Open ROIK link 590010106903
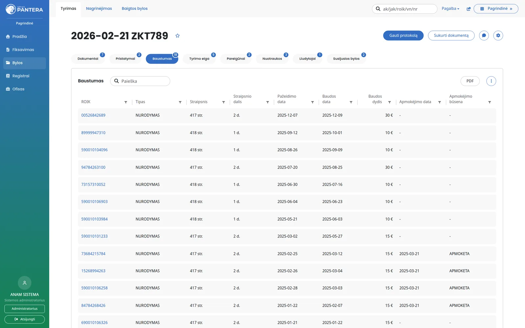Image resolution: width=525 pixels, height=328 pixels. tap(94, 202)
